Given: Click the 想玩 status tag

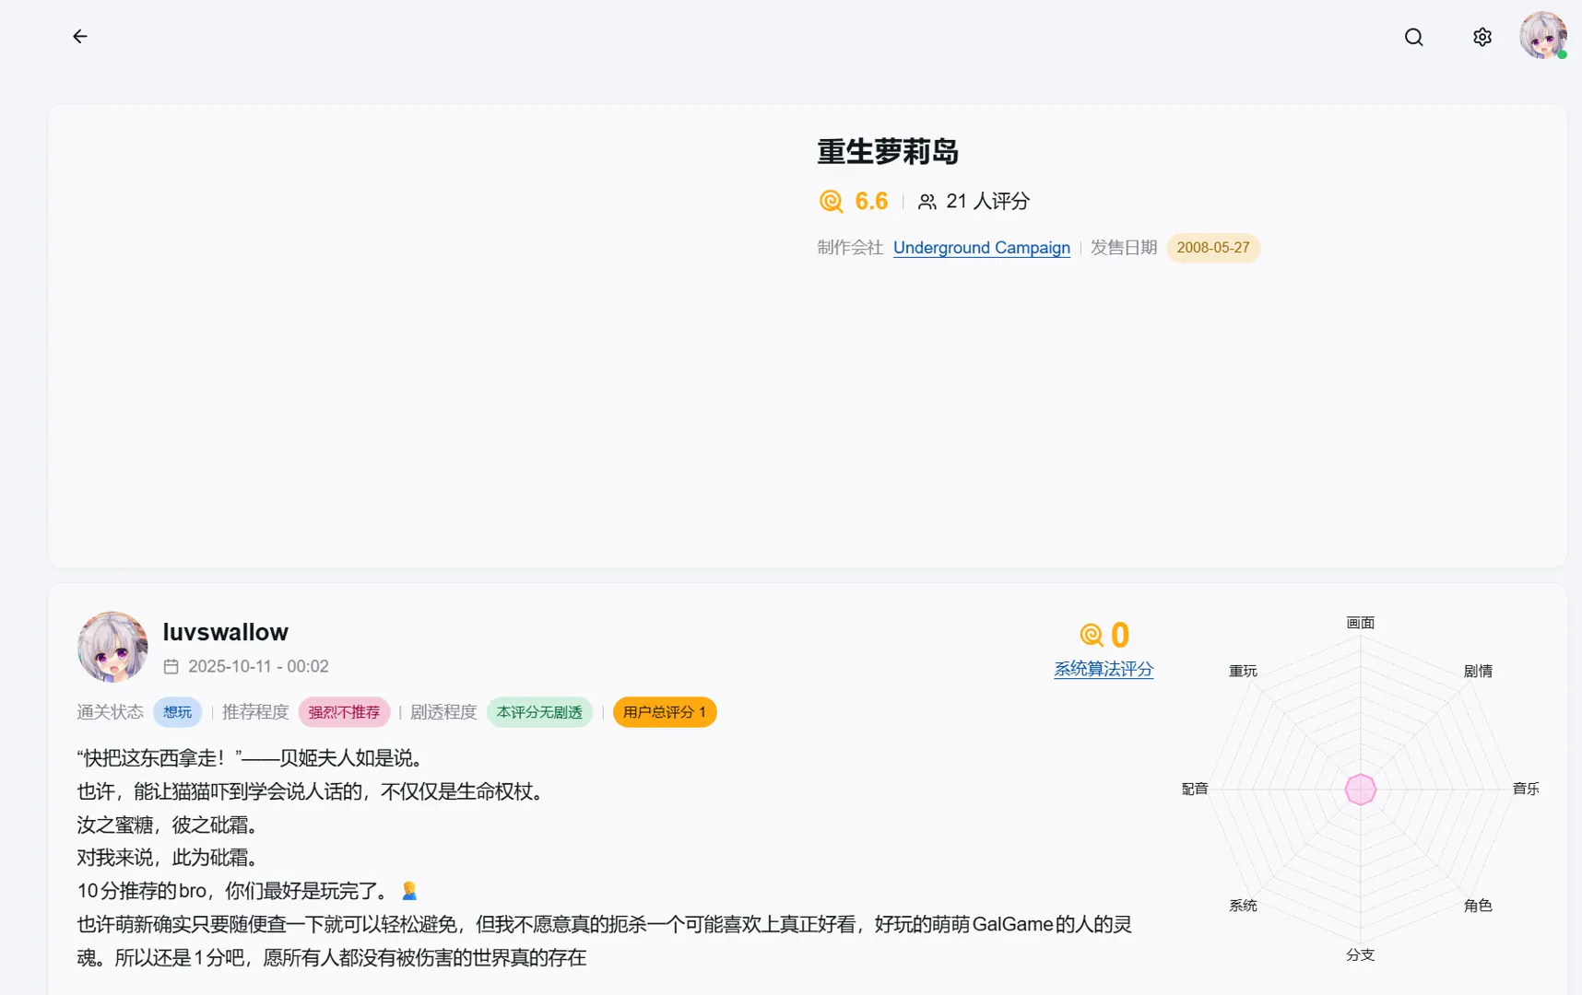Looking at the screenshot, I should click(177, 712).
